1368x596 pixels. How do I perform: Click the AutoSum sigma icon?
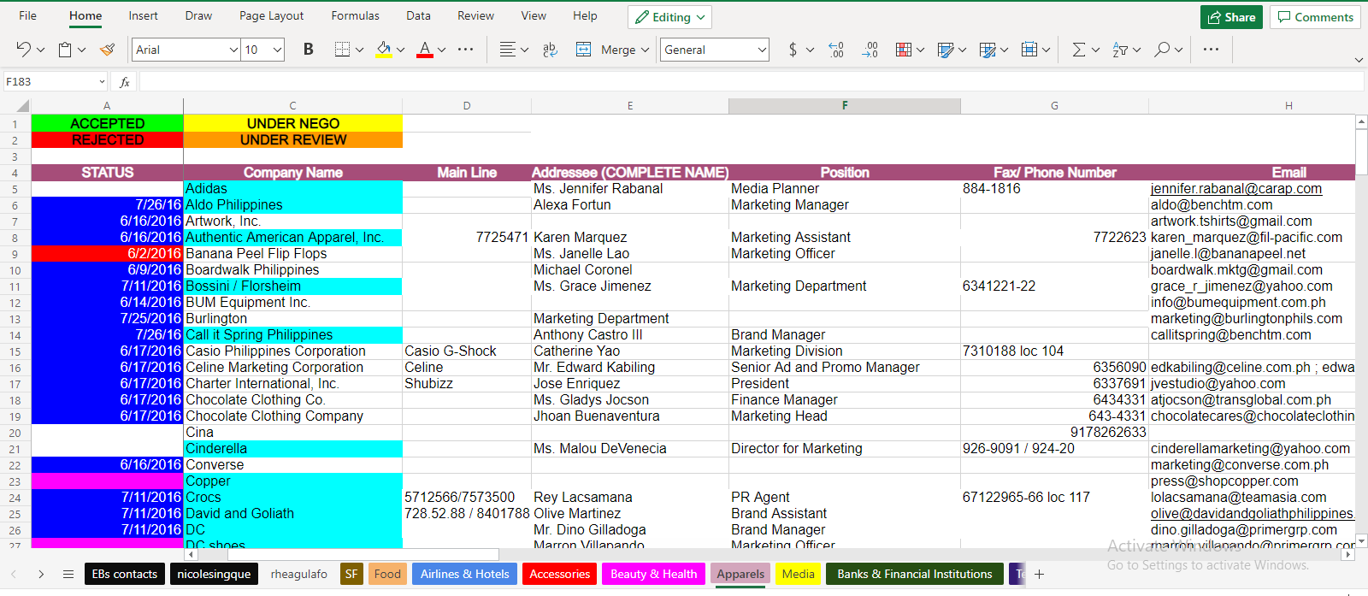pos(1079,50)
